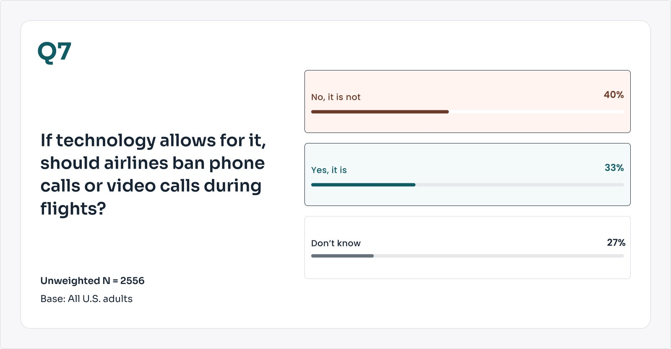
Task: Select the "No, it is not" answer card
Action: point(467,102)
